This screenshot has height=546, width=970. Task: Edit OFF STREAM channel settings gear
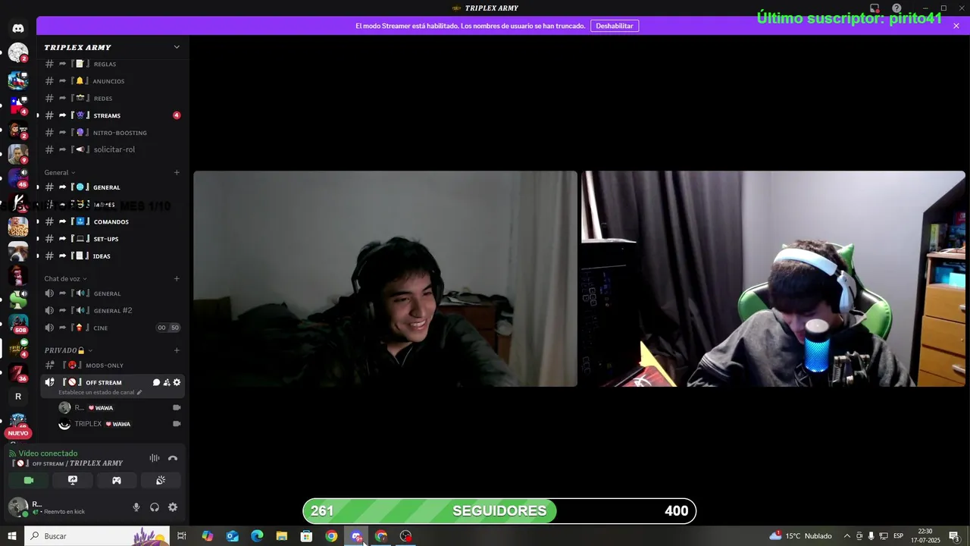177,382
